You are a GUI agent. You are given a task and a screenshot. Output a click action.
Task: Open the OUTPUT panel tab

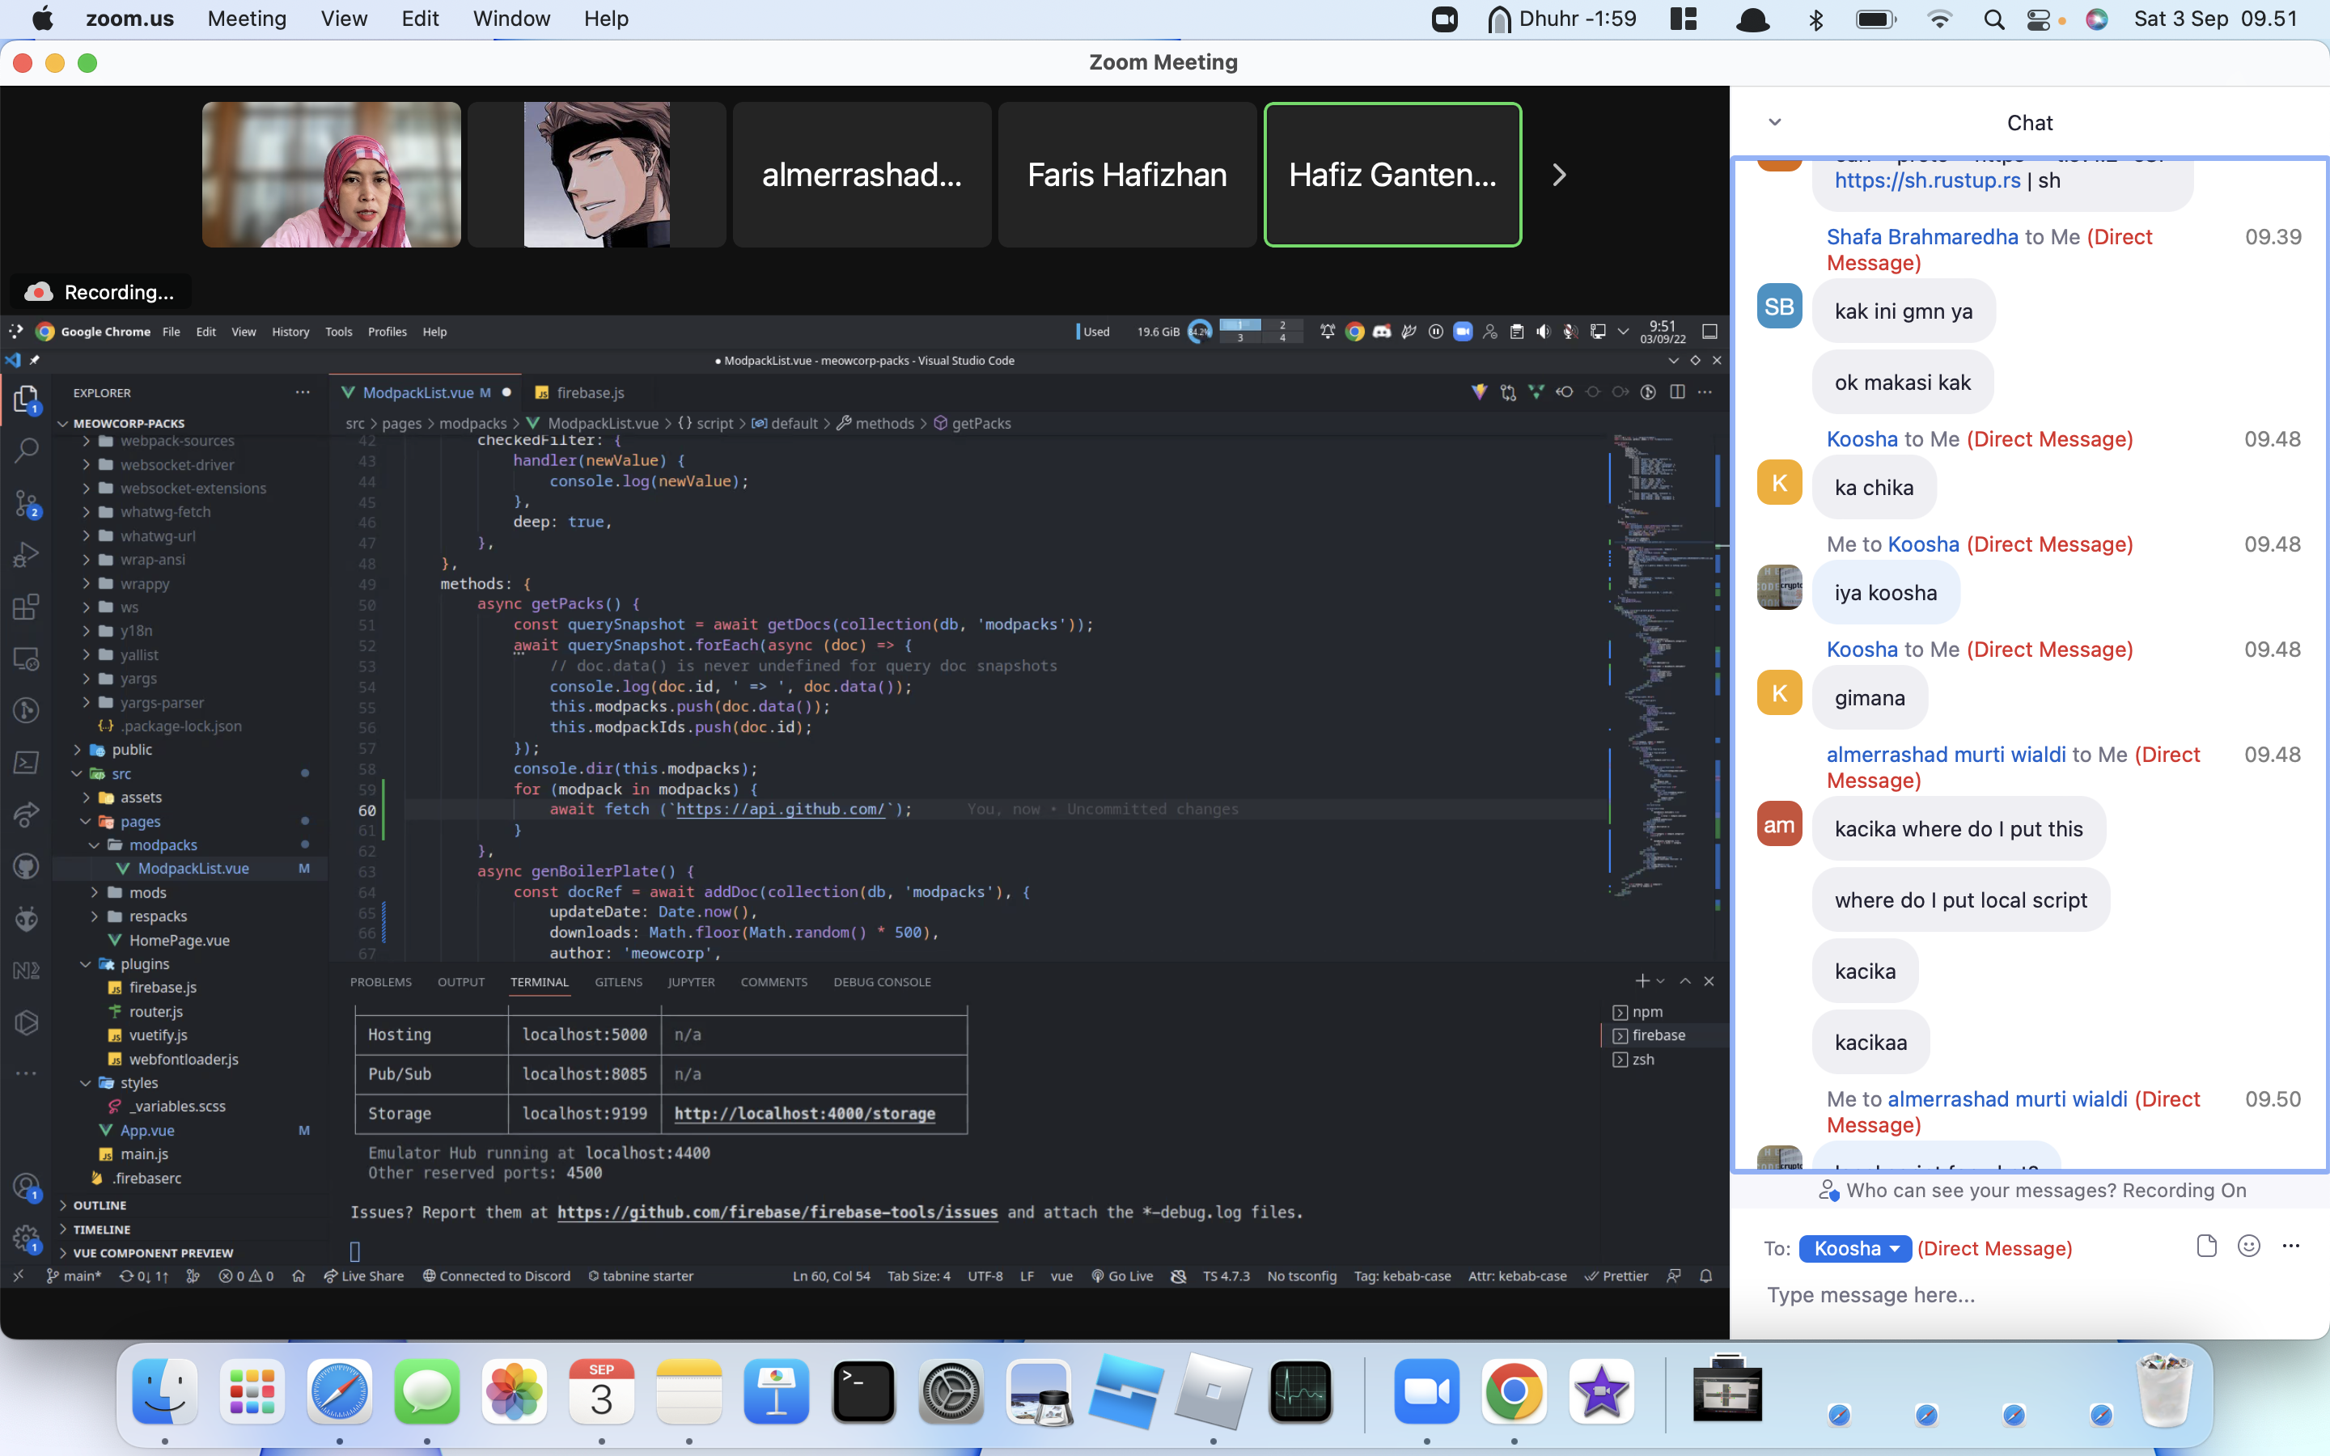click(x=460, y=982)
